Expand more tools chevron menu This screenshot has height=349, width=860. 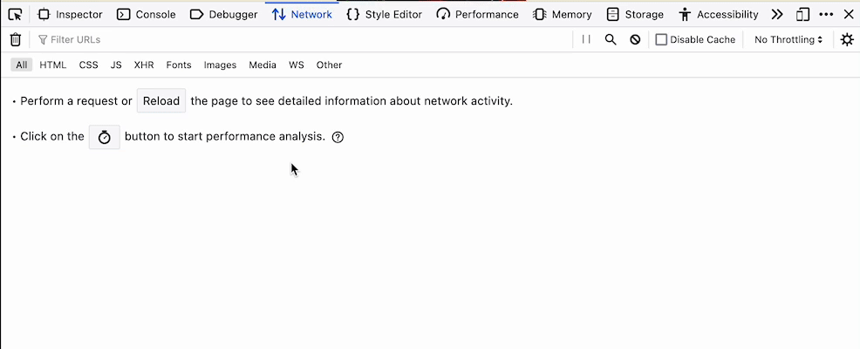[x=777, y=14]
